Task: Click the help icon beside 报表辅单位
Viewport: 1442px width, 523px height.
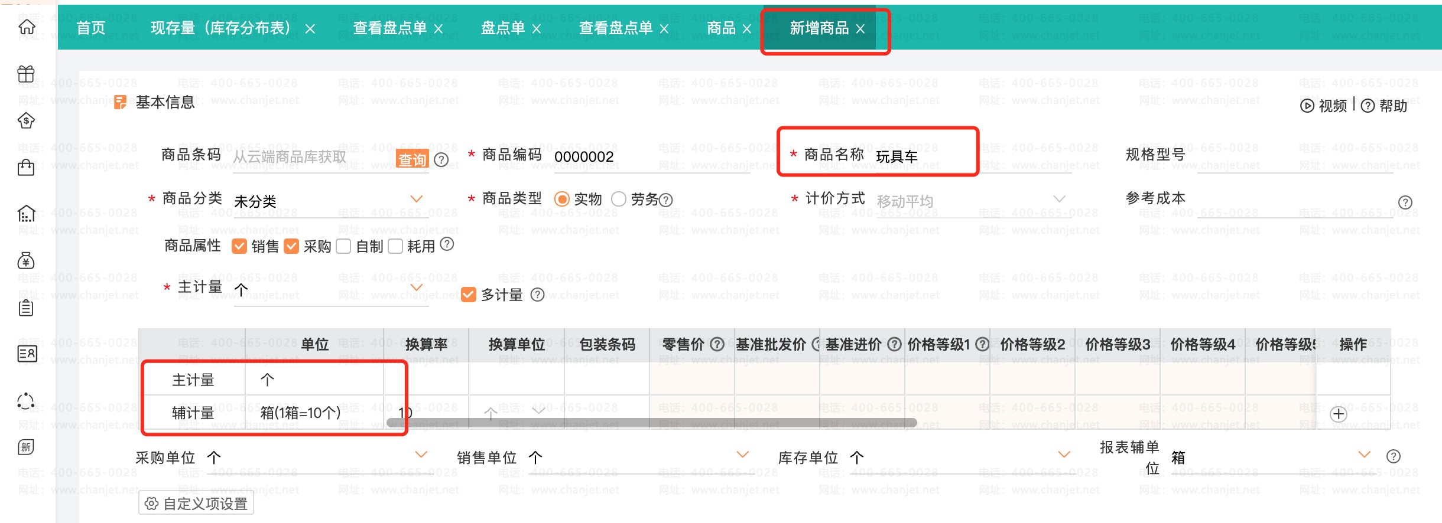Action: click(1394, 456)
